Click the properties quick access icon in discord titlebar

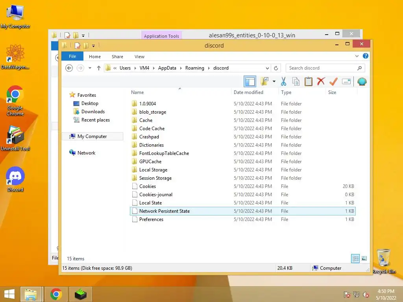78,46
